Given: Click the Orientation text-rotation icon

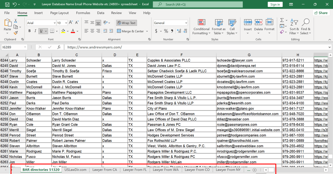Looking at the screenshot, I should coord(105,23).
